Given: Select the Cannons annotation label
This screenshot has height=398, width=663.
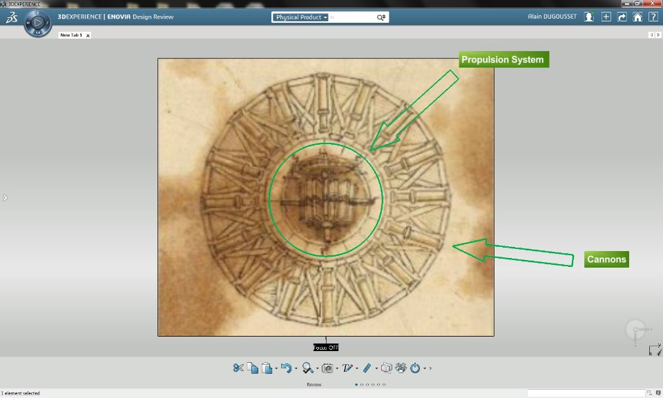Looking at the screenshot, I should pos(606,259).
